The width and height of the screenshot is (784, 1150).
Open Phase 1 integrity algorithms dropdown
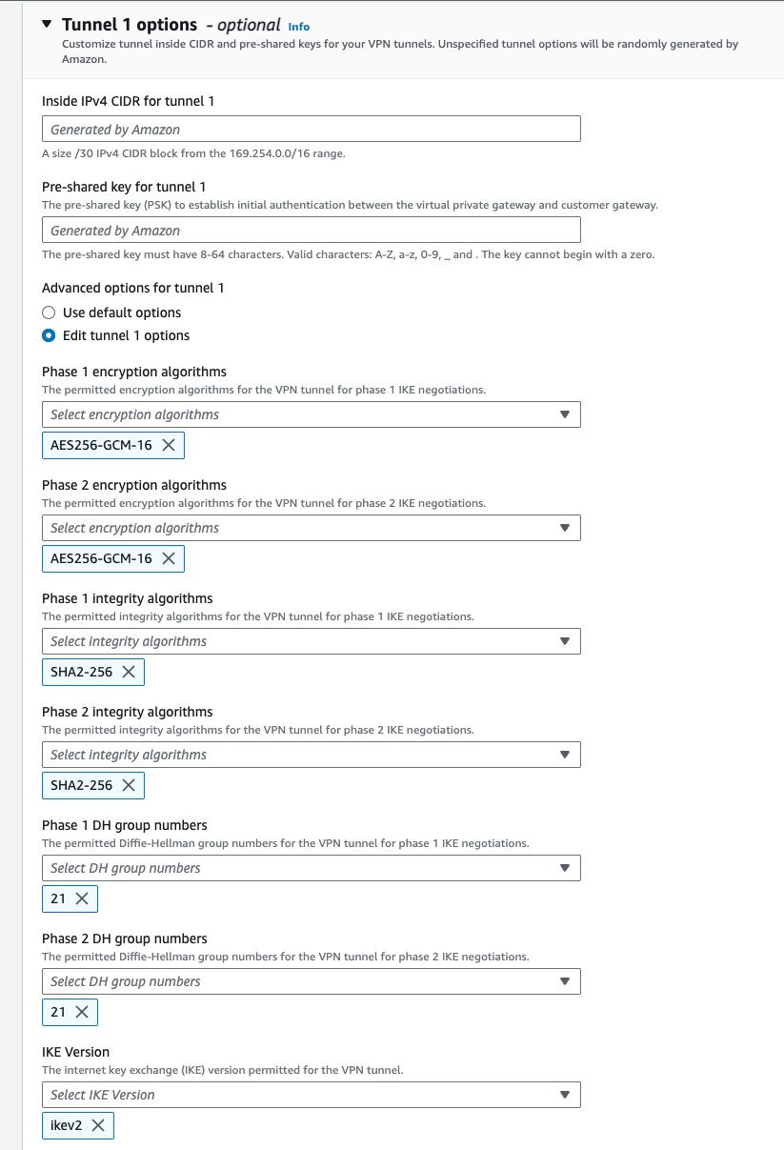coord(311,641)
